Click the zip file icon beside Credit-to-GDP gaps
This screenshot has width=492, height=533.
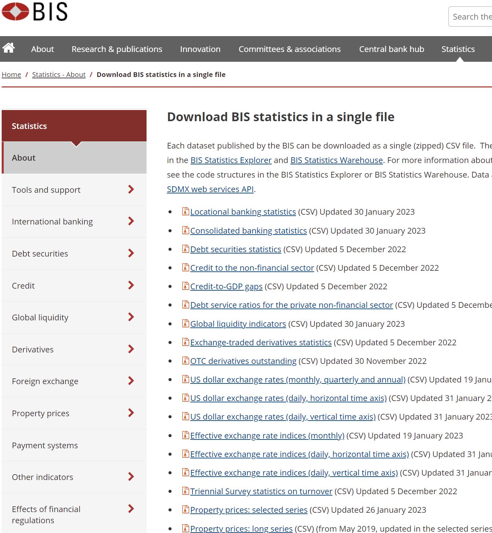coord(185,286)
